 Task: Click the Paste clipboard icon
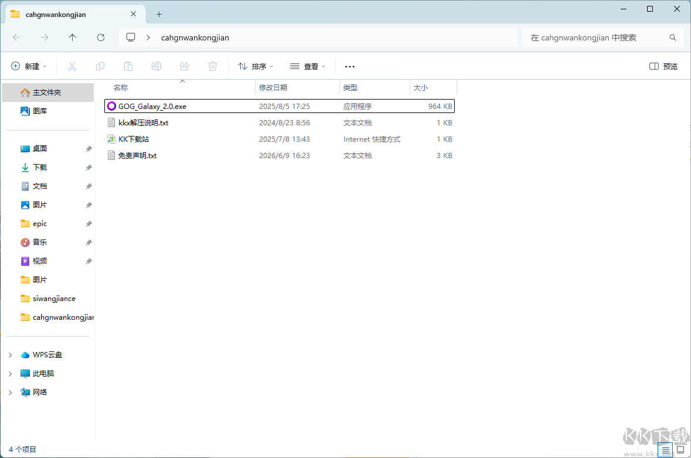coord(128,67)
